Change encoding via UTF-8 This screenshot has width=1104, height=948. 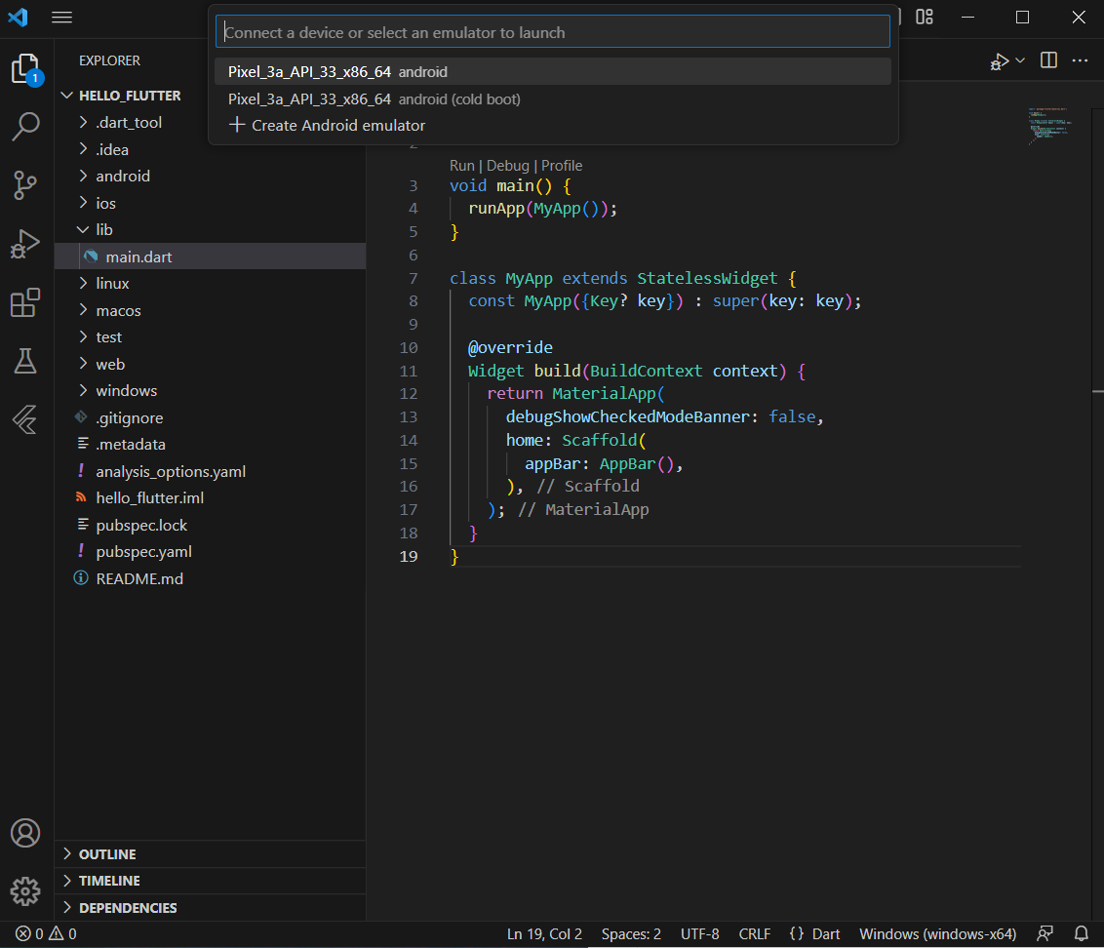(x=700, y=934)
